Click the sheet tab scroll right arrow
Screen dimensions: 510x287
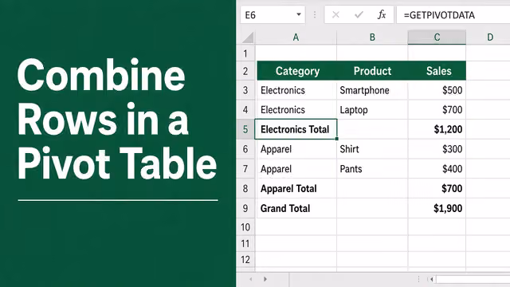265,279
